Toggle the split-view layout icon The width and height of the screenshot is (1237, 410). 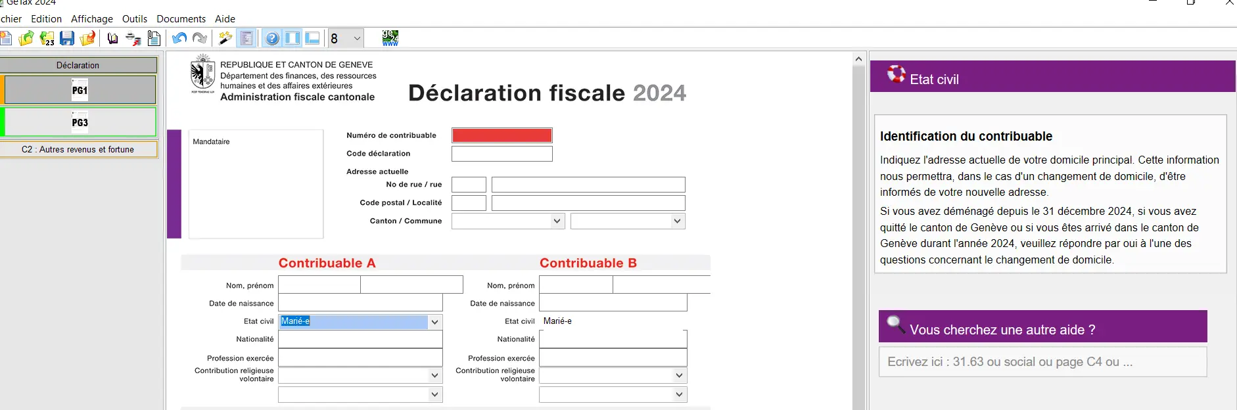pos(291,38)
